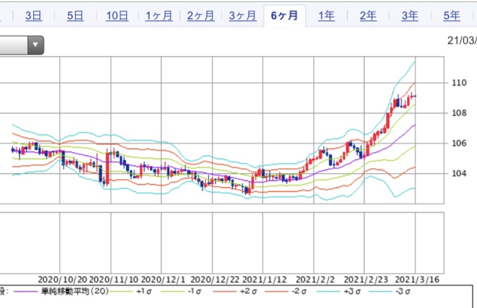Image resolution: width=477 pixels, height=308 pixels.
Task: Click the +3σ legend entry
Action: point(352,291)
